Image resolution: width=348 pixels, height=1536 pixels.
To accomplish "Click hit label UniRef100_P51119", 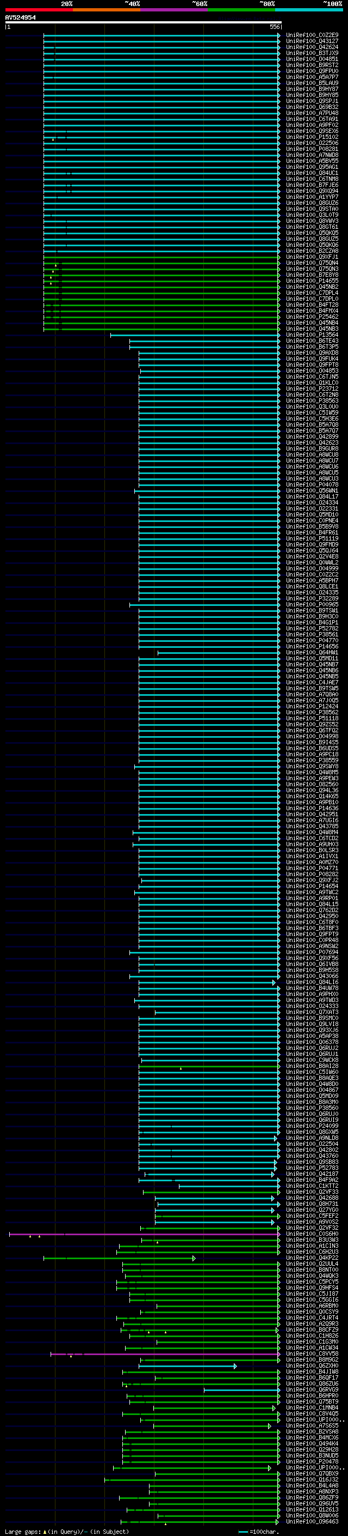I will (312, 538).
